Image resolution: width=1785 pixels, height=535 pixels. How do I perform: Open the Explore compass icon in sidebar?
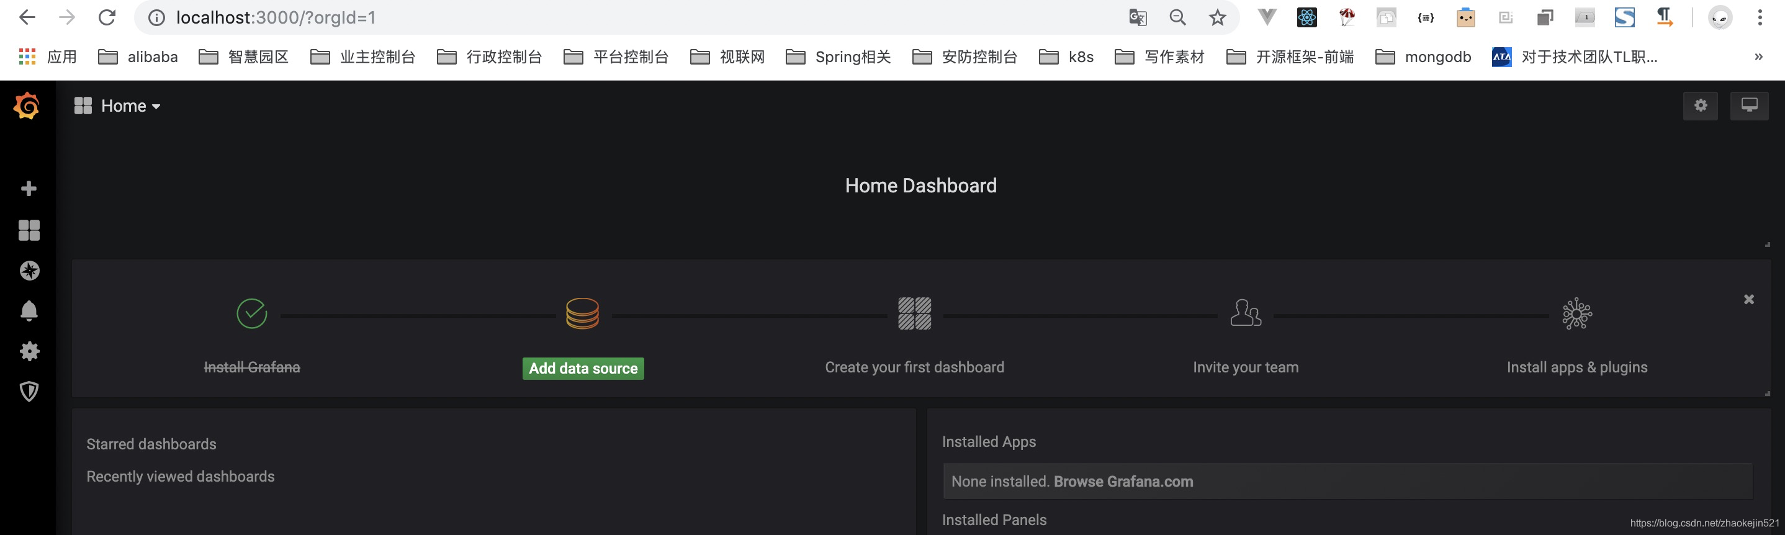coord(29,270)
